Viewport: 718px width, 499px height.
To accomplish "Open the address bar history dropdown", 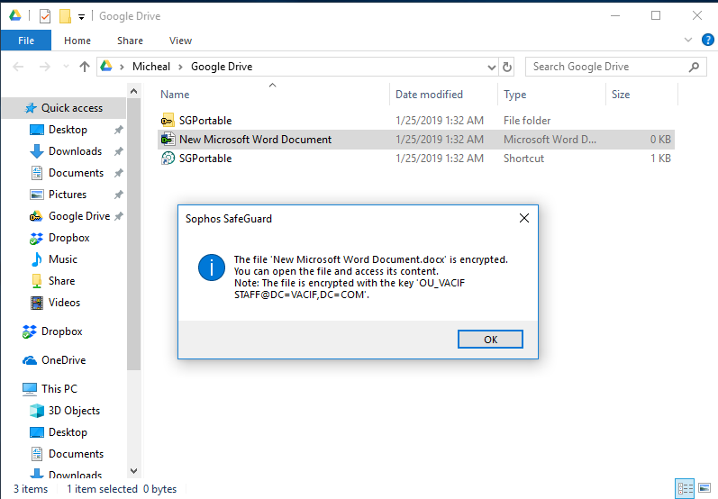I will pyautogui.click(x=491, y=68).
